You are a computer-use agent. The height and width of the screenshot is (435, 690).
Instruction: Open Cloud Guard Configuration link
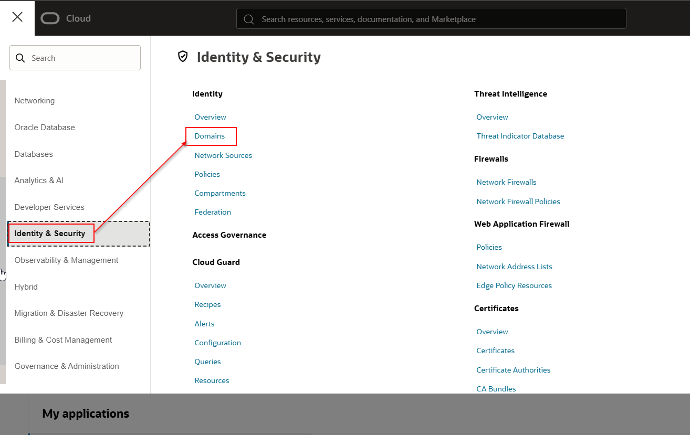(217, 343)
